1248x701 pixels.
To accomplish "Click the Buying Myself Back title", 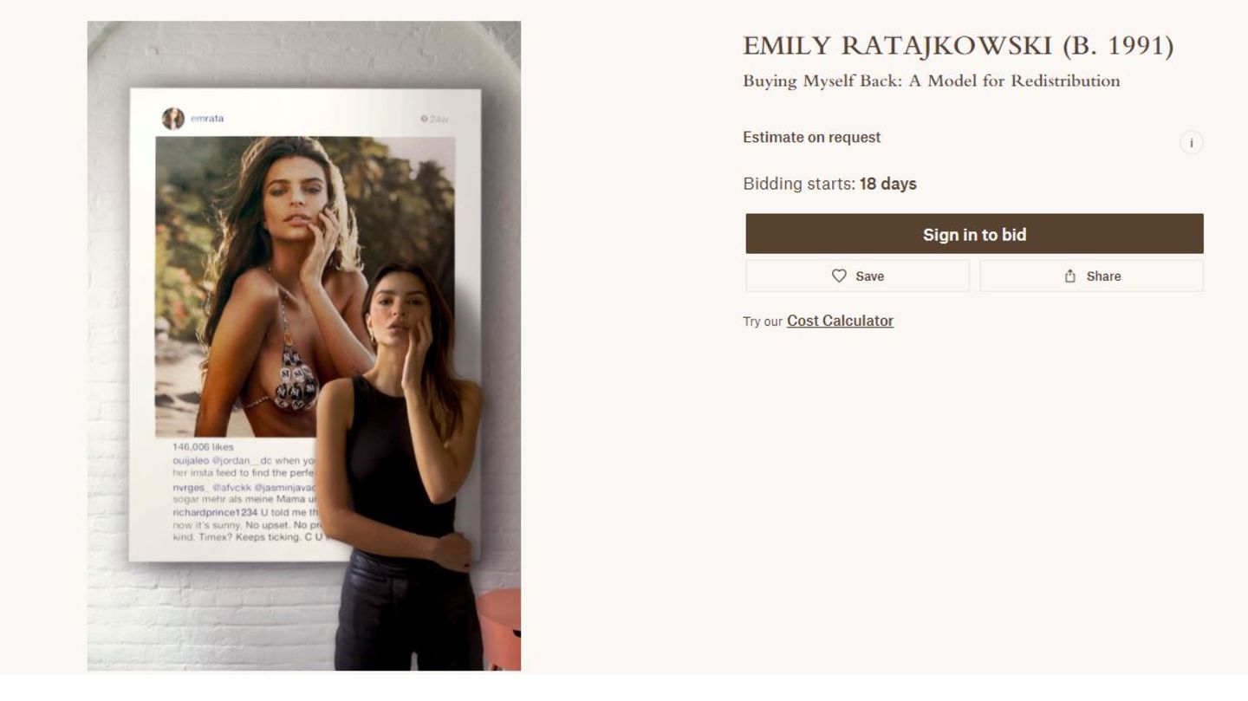I will point(932,81).
